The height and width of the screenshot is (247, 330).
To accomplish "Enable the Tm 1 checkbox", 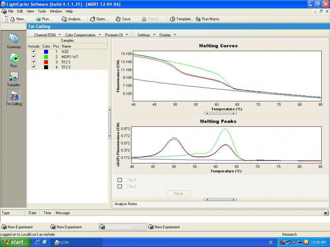I will pos(125,180).
